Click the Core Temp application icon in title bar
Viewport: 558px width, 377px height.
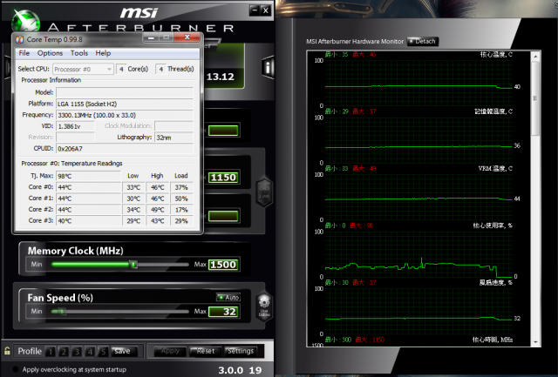(x=20, y=39)
